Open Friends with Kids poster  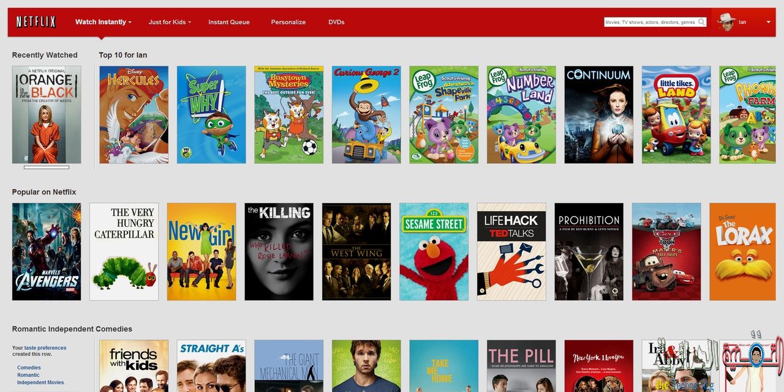pos(134,366)
